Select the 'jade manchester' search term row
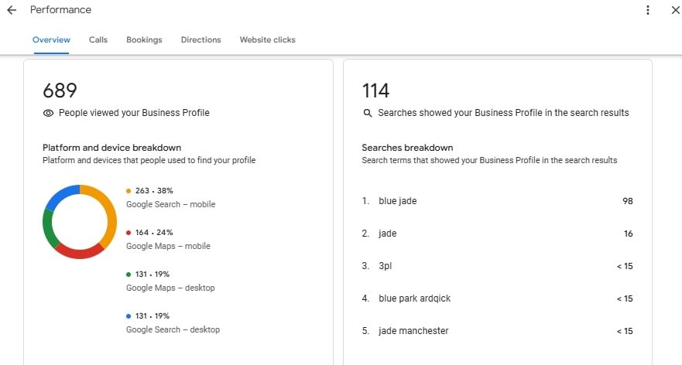 497,331
